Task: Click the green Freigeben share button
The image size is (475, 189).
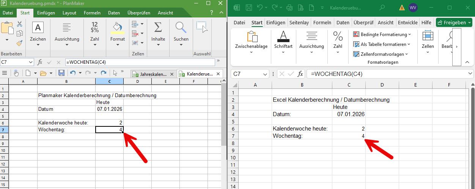Action: 454,22
